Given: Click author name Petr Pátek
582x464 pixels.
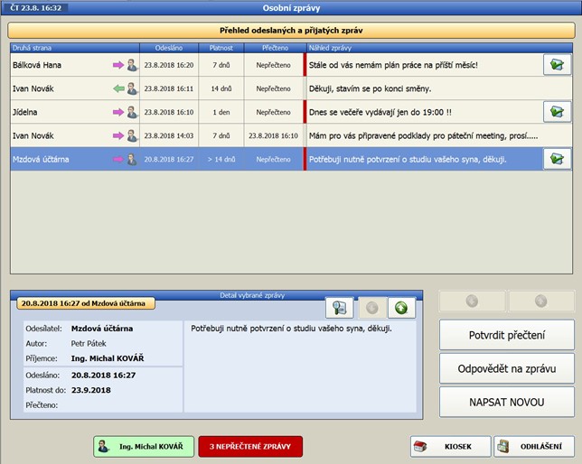Looking at the screenshot, I should click(x=89, y=343).
